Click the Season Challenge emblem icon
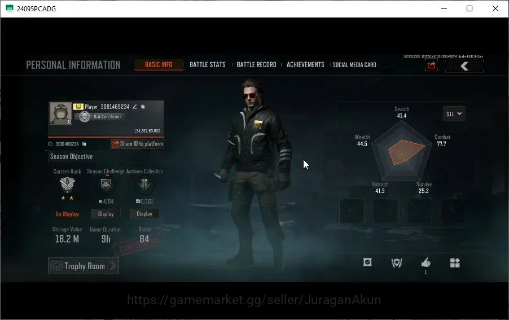This screenshot has height=320, width=509. tap(106, 185)
